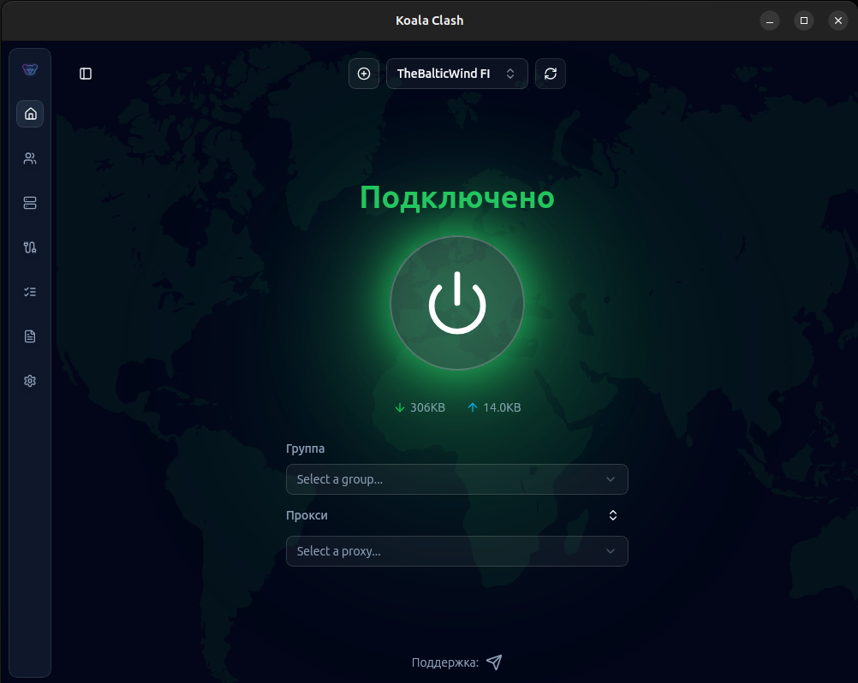Screen dimensions: 858x683
Task: Open TheBalticWind FI profile dropdown
Action: (x=456, y=74)
